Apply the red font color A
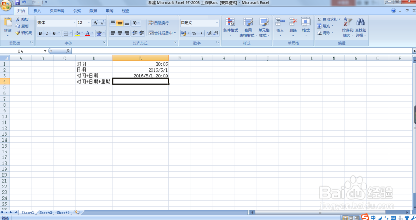Image resolution: width=416 pixels, height=220 pixels. pyautogui.click(x=87, y=33)
